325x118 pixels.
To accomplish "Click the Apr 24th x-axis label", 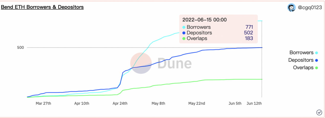I will pyautogui.click(x=120, y=103).
